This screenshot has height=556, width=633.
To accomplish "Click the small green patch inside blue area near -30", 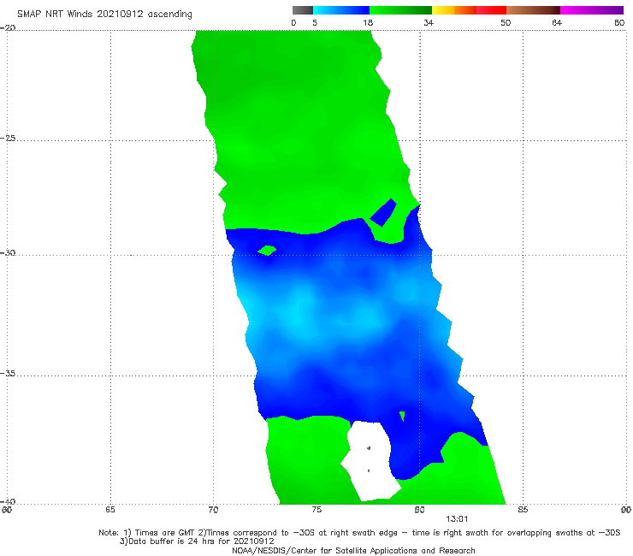I will point(267,251).
